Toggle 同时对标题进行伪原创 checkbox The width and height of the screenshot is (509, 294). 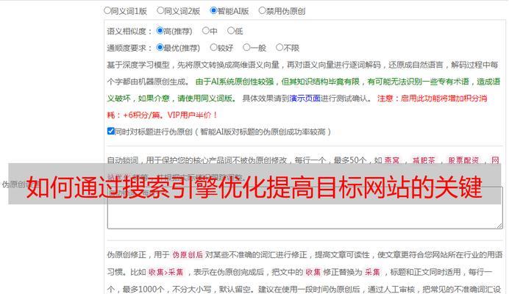pyautogui.click(x=110, y=131)
